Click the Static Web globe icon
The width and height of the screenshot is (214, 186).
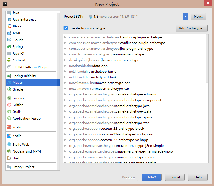(x=9, y=144)
